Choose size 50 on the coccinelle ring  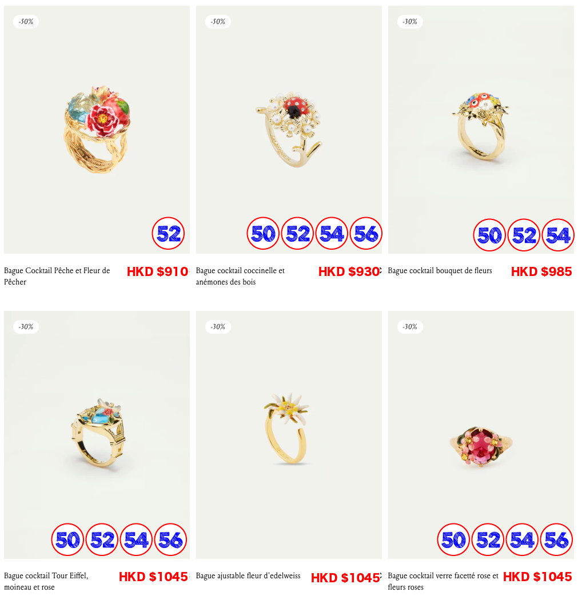(x=263, y=233)
